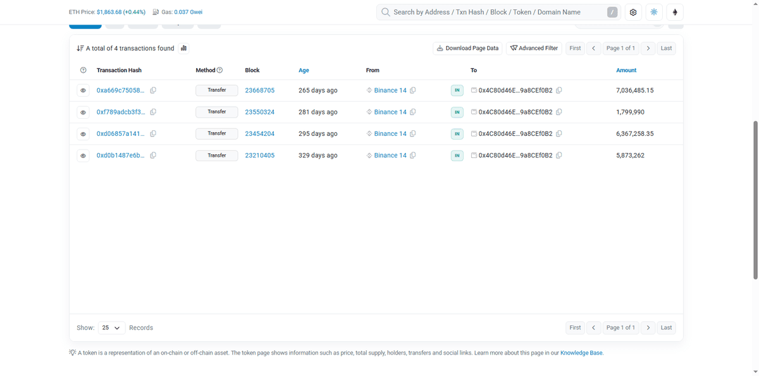Screen dimensions: 759x376
Task: Click bottom pagination Last button
Action: point(666,327)
